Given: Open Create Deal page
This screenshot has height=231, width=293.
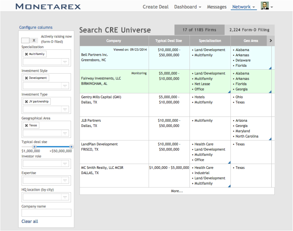Looking at the screenshot, I should tap(156, 7).
